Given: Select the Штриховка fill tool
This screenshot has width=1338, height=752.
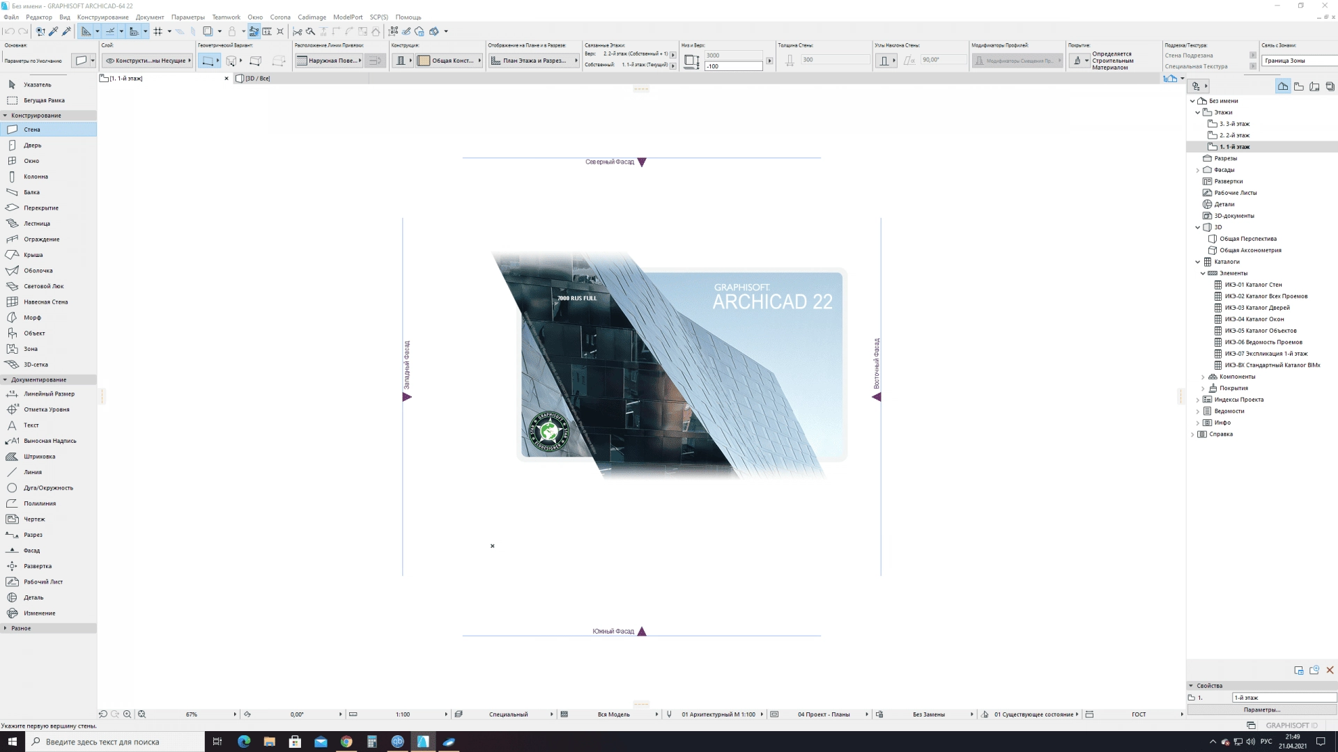Looking at the screenshot, I should tap(48, 457).
